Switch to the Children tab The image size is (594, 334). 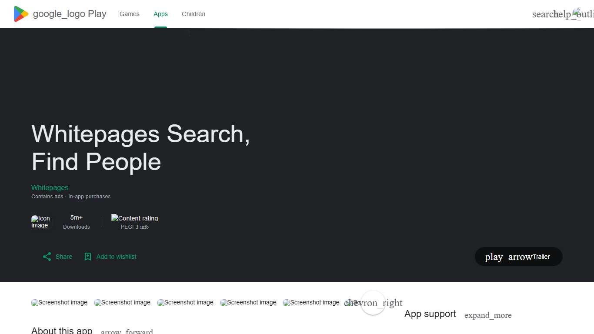tap(194, 13)
